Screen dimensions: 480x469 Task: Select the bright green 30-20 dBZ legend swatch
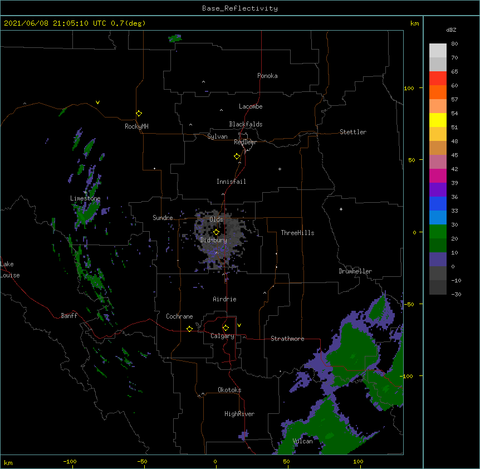(x=438, y=232)
